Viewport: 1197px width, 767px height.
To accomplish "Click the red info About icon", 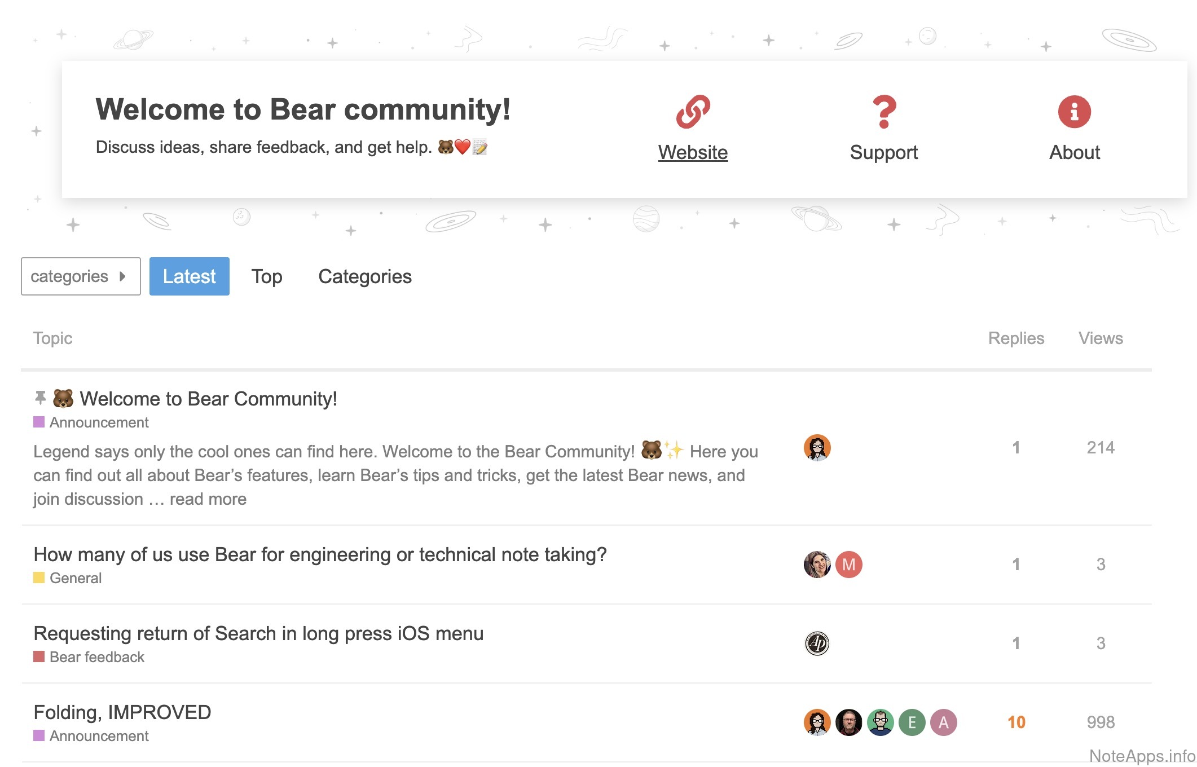I will click(1074, 112).
